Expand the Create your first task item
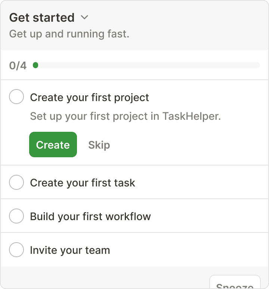269x289 pixels. (x=83, y=183)
